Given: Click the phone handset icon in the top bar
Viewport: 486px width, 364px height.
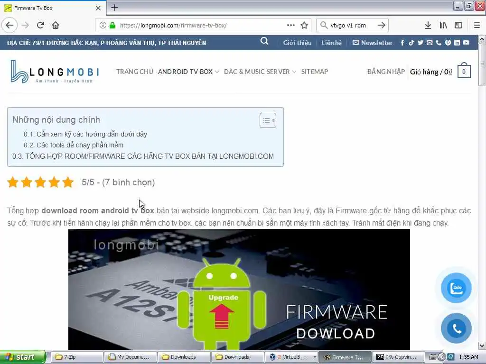Looking at the screenshot, I should pos(439,43).
